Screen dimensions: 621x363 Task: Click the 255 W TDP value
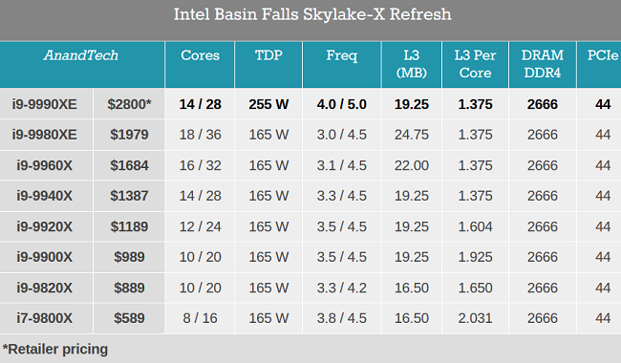[268, 104]
